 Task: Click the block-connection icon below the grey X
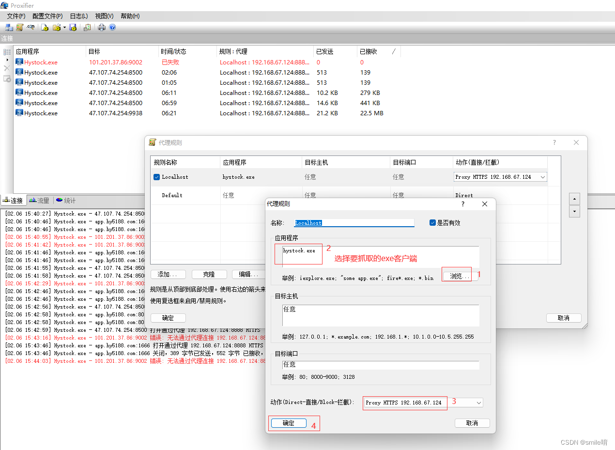coord(7,78)
